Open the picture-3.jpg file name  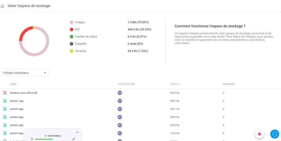tap(17, 125)
